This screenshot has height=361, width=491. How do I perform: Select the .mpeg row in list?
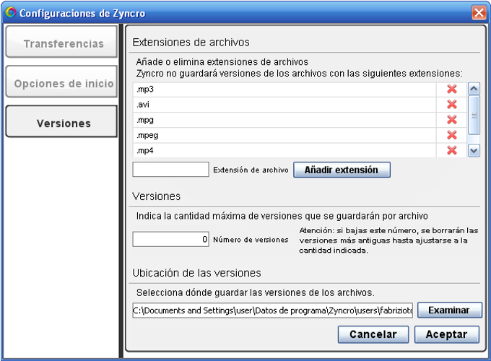pos(284,135)
